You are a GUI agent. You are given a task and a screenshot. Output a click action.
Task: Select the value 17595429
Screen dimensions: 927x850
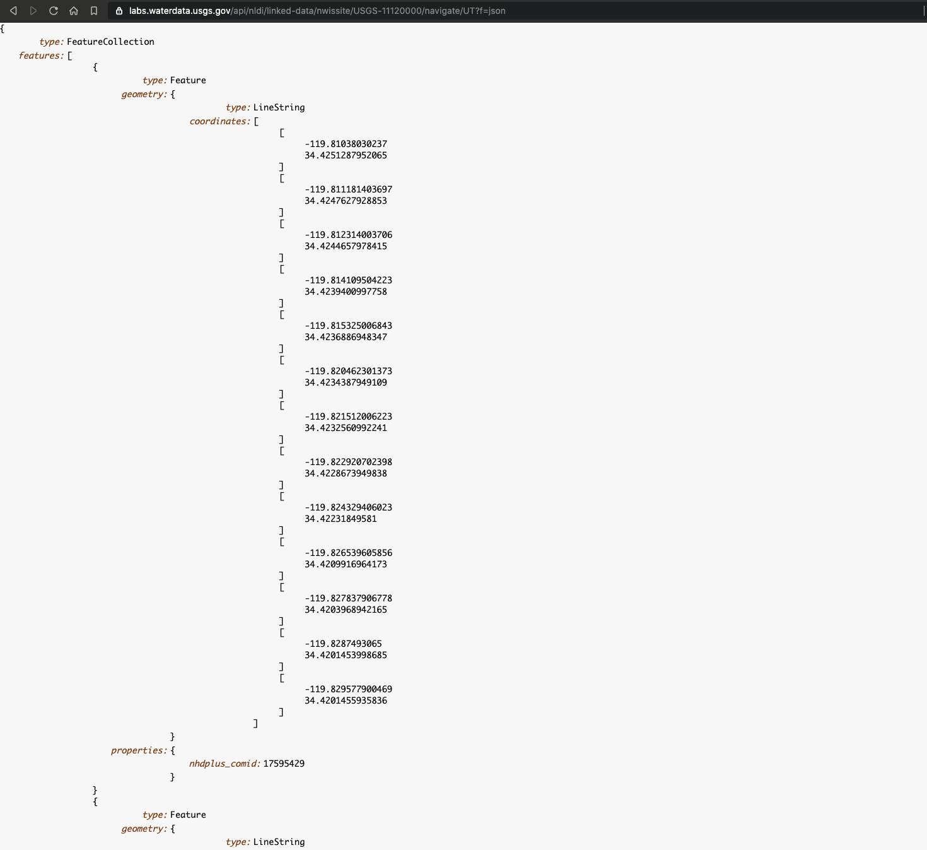pos(284,764)
